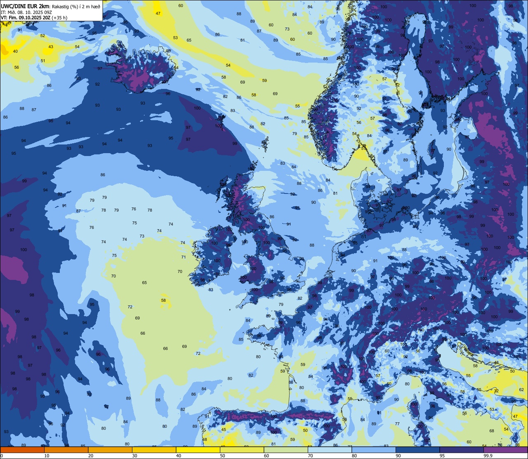
Task: Click the map title UWC/DINI EUR 2km
Action: pos(24,5)
